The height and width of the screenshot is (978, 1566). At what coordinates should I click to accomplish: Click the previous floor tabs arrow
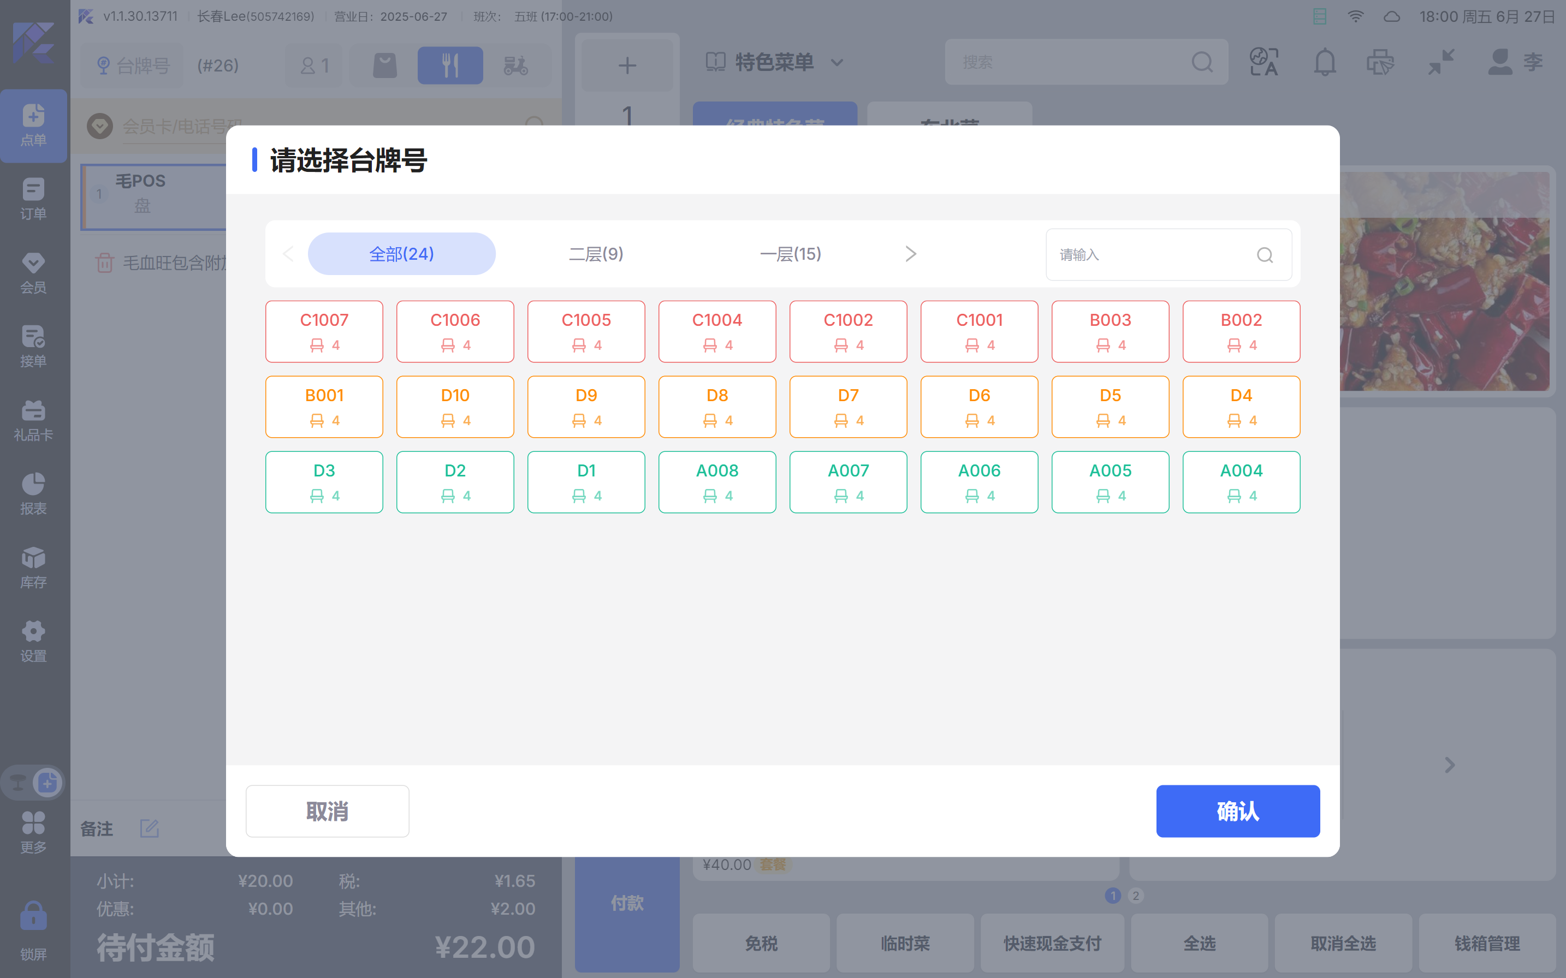(288, 254)
